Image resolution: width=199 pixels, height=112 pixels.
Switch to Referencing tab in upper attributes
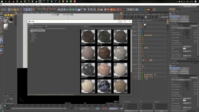pos(174,20)
